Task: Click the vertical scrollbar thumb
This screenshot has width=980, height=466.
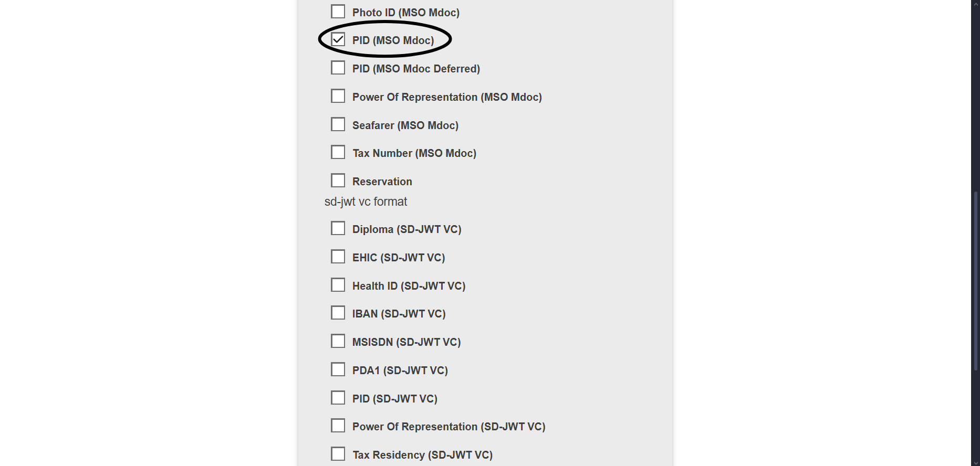Action: point(976,281)
